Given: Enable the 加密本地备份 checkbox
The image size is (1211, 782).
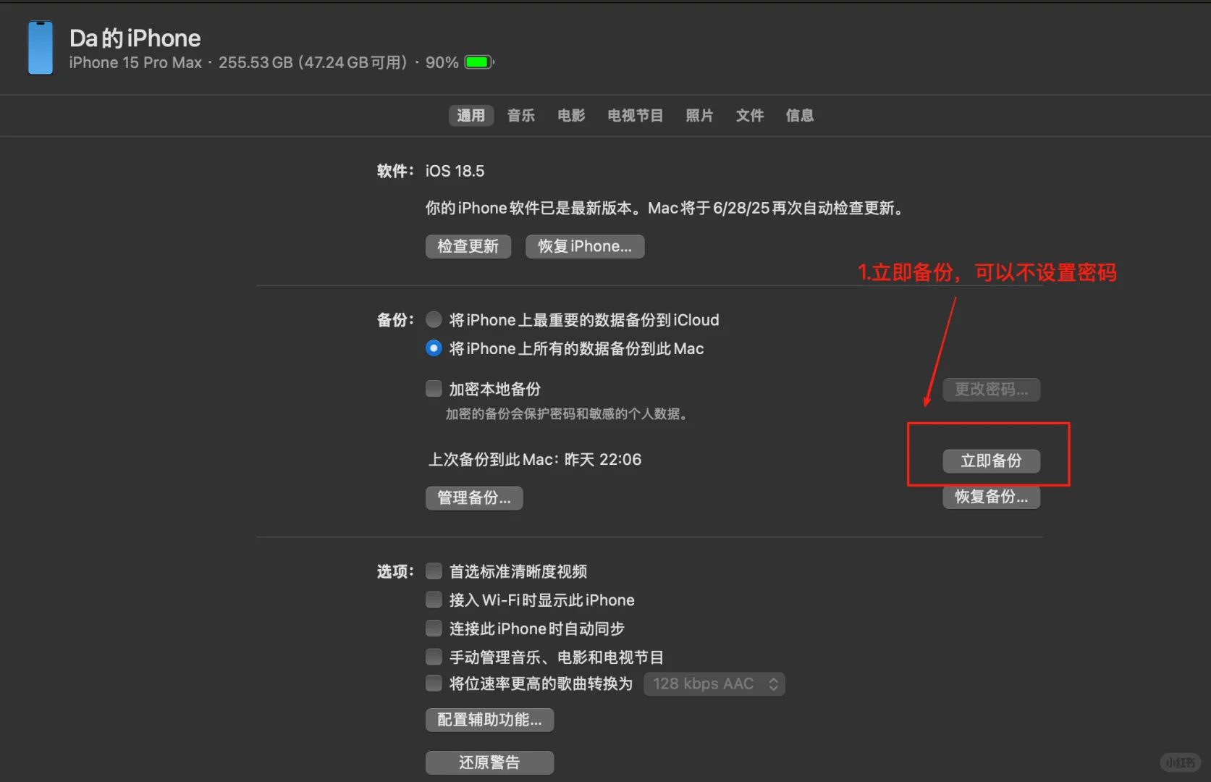Looking at the screenshot, I should pyautogui.click(x=434, y=388).
